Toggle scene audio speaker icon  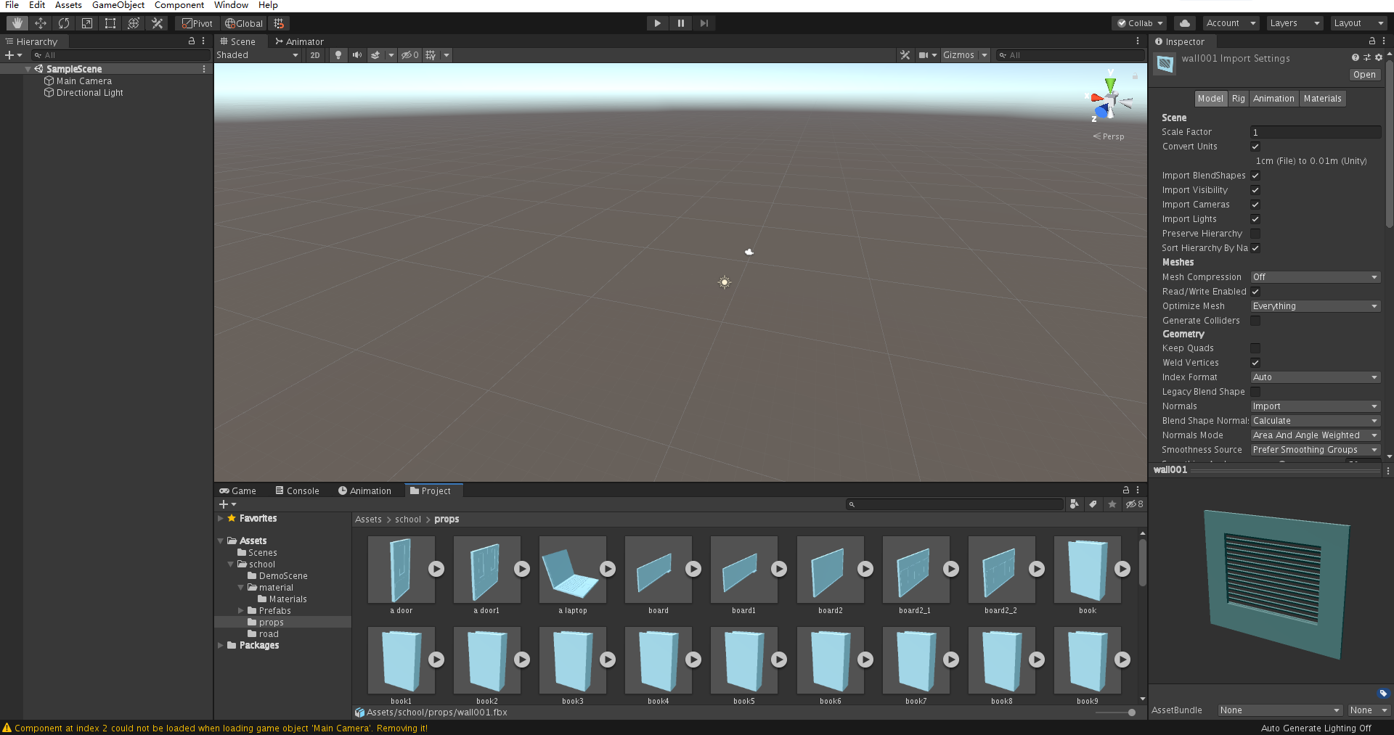pos(357,55)
